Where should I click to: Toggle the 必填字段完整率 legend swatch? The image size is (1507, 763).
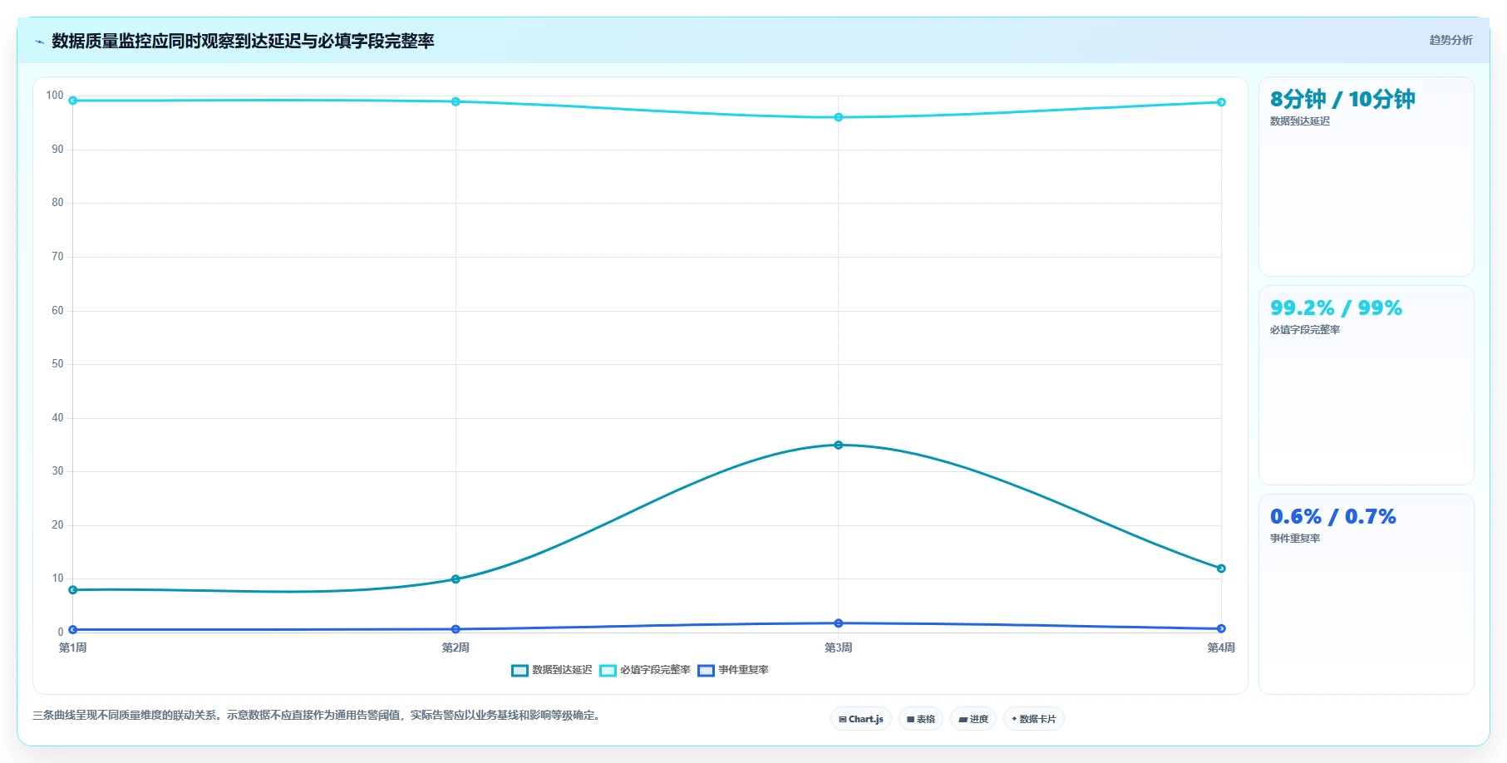coord(608,671)
